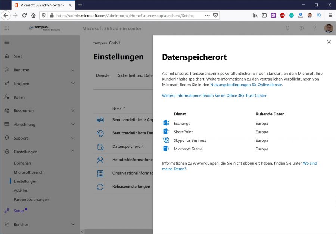Expand the Support menu chevron

click(73, 138)
